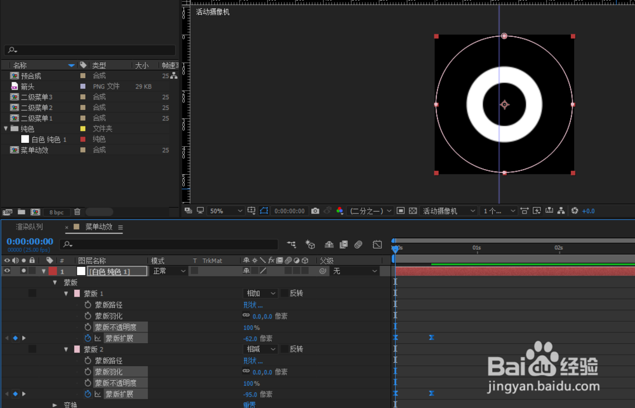Enable the stopwatch for 蒙版 1 蒙版路径
This screenshot has width=635, height=408.
[x=88, y=304]
